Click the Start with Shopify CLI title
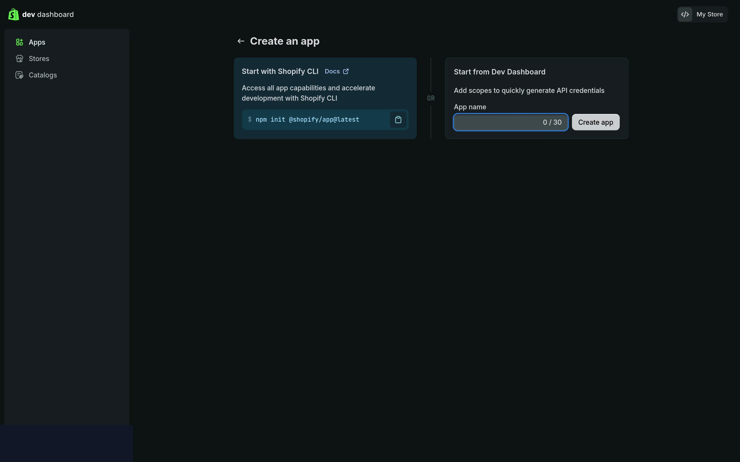The width and height of the screenshot is (740, 462). click(x=280, y=72)
